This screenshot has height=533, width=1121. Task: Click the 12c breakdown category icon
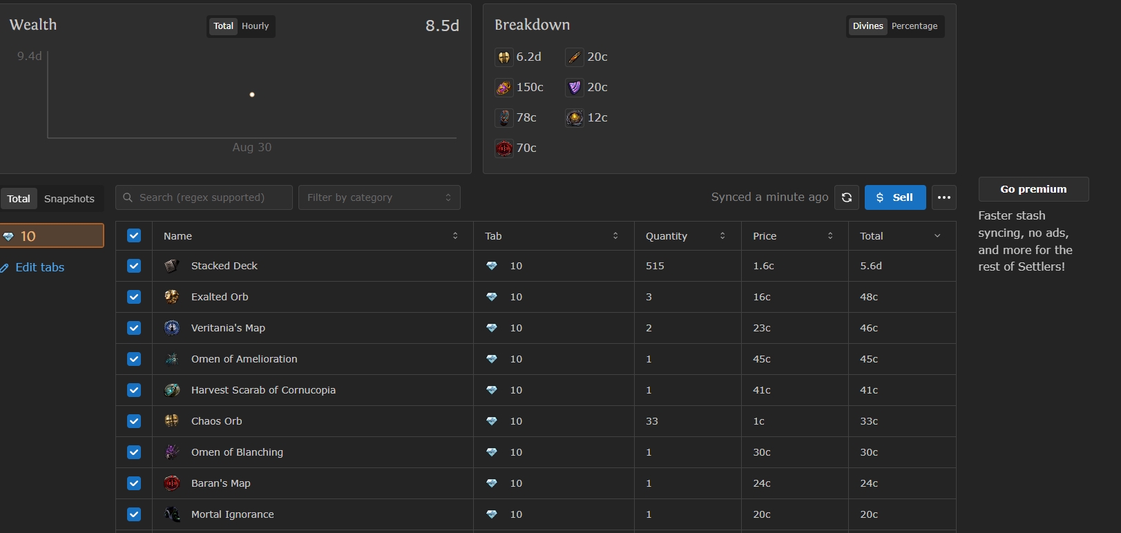[575, 118]
